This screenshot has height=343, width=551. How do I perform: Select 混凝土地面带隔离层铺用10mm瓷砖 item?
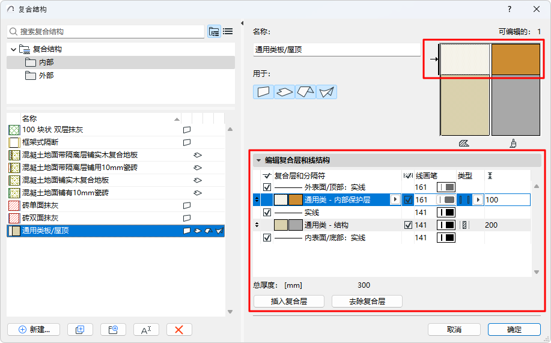coord(116,168)
